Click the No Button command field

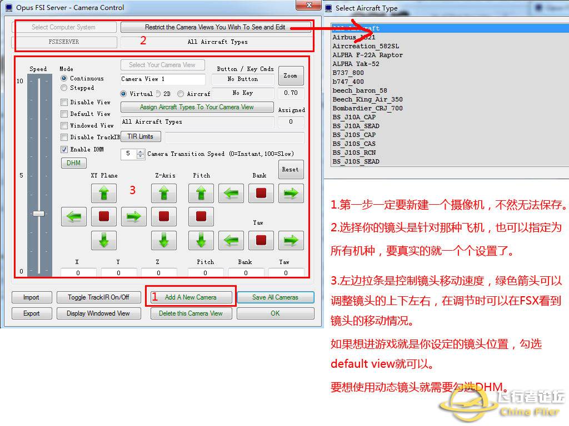pos(243,79)
